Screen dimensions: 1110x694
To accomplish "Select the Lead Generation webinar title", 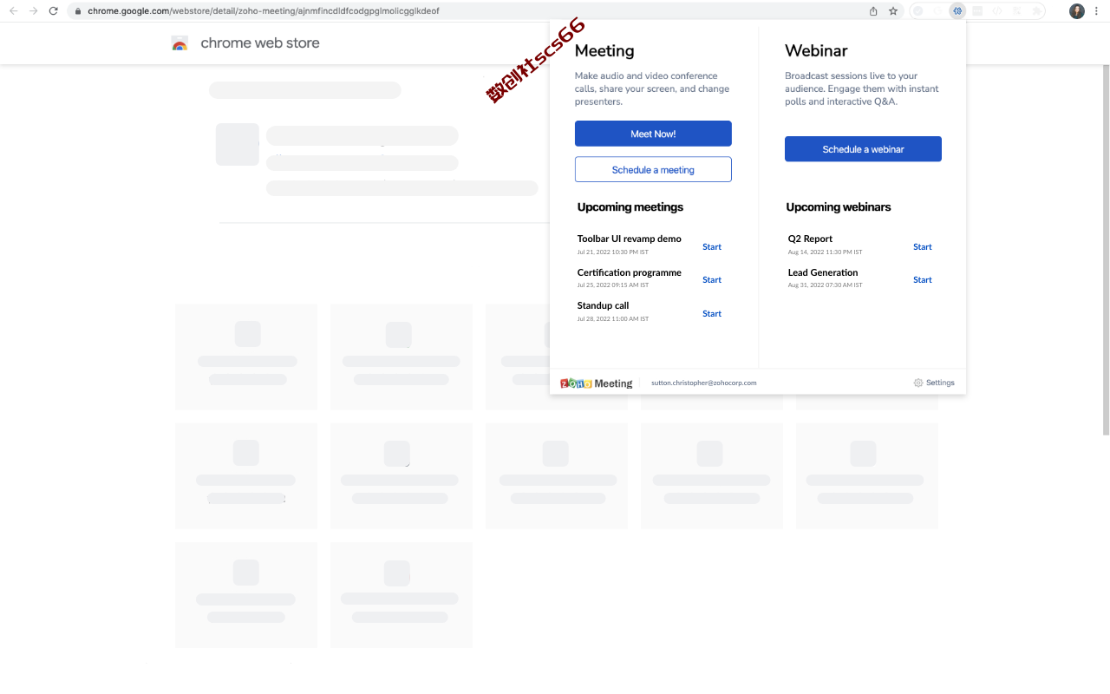I will point(823,272).
